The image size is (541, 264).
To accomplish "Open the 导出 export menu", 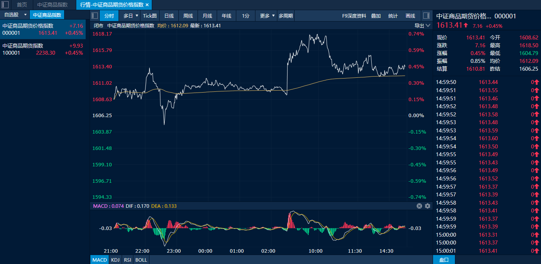I will pos(422,25).
